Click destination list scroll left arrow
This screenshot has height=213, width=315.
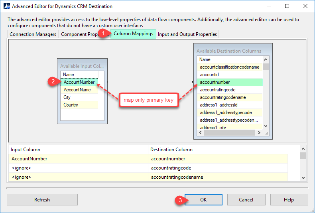(200, 132)
